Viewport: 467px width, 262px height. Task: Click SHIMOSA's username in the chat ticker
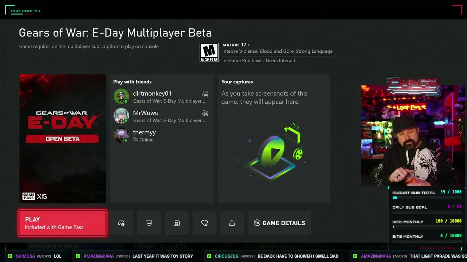point(26,256)
